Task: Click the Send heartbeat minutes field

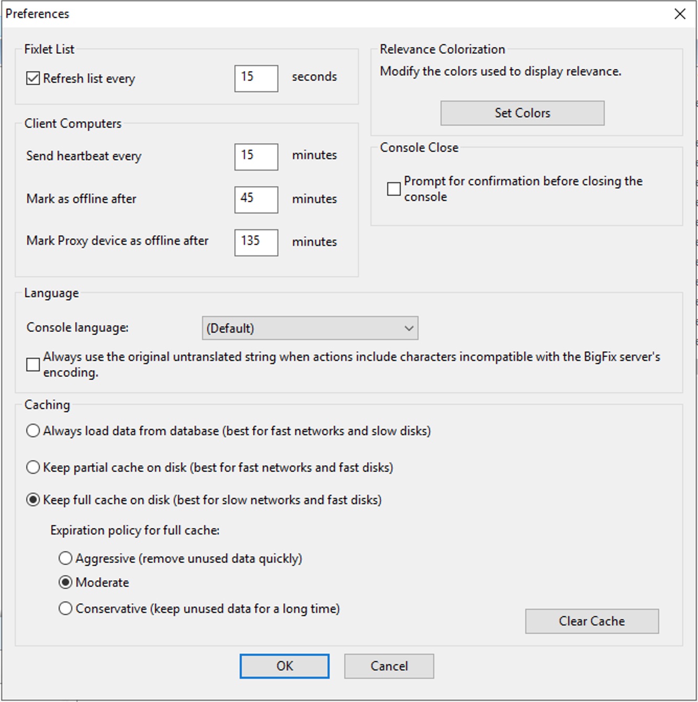Action: point(256,156)
